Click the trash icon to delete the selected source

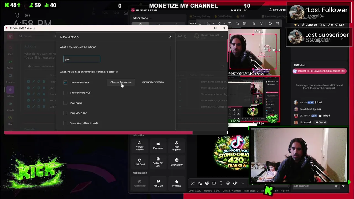(278, 23)
